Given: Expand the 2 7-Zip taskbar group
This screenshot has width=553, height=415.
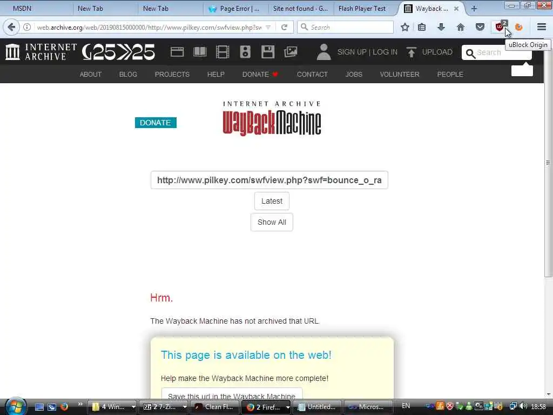Looking at the screenshot, I should (185, 407).
